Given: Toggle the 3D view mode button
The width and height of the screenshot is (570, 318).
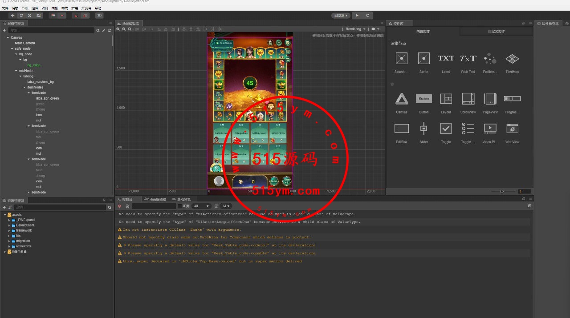Looking at the screenshot, I should [x=99, y=16].
